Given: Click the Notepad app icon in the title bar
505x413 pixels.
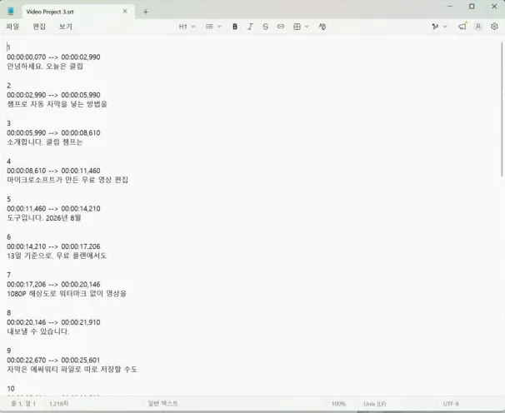Looking at the screenshot, I should [x=11, y=12].
